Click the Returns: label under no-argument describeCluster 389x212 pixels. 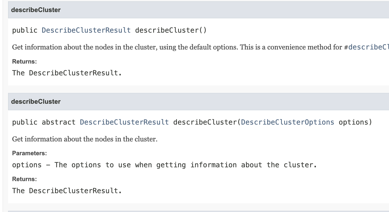click(24, 62)
